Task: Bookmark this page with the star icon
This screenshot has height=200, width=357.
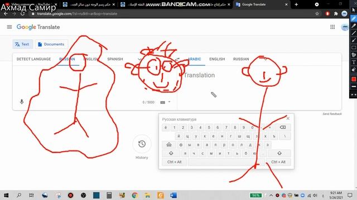Action: 317,14
